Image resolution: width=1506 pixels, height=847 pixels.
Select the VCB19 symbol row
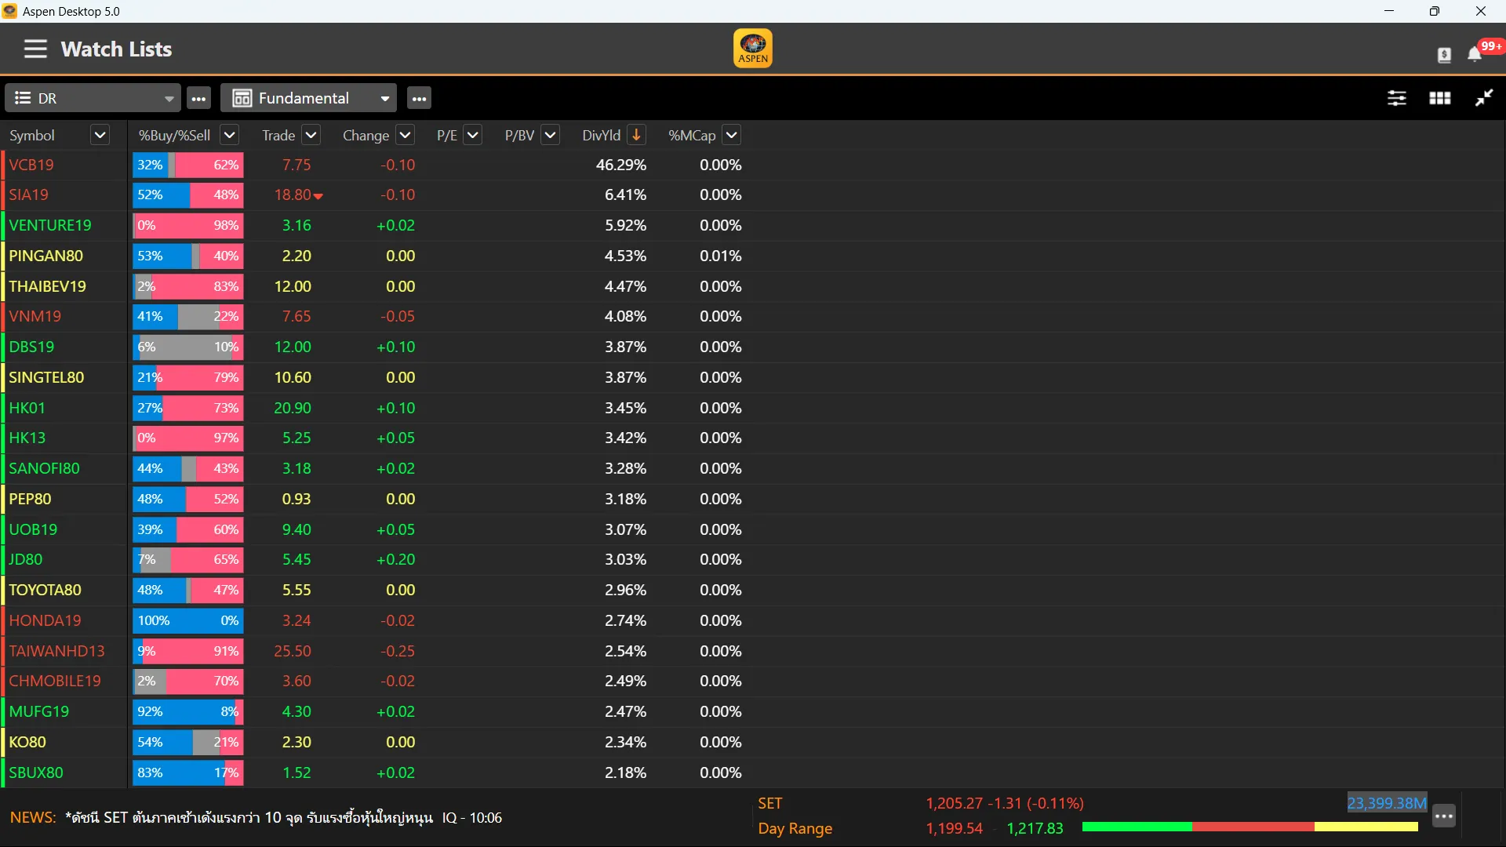(x=31, y=165)
